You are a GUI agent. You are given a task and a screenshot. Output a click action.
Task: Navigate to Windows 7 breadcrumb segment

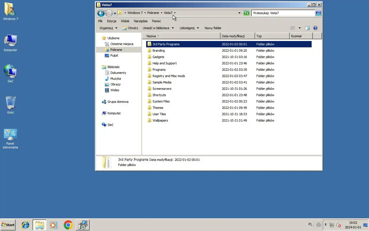tap(135, 13)
